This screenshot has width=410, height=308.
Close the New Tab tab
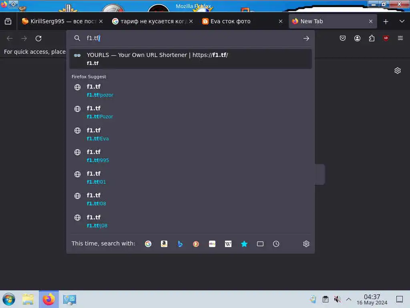370,22
